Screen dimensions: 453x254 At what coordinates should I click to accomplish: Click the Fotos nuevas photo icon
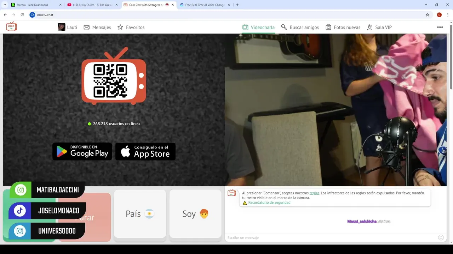pyautogui.click(x=328, y=27)
